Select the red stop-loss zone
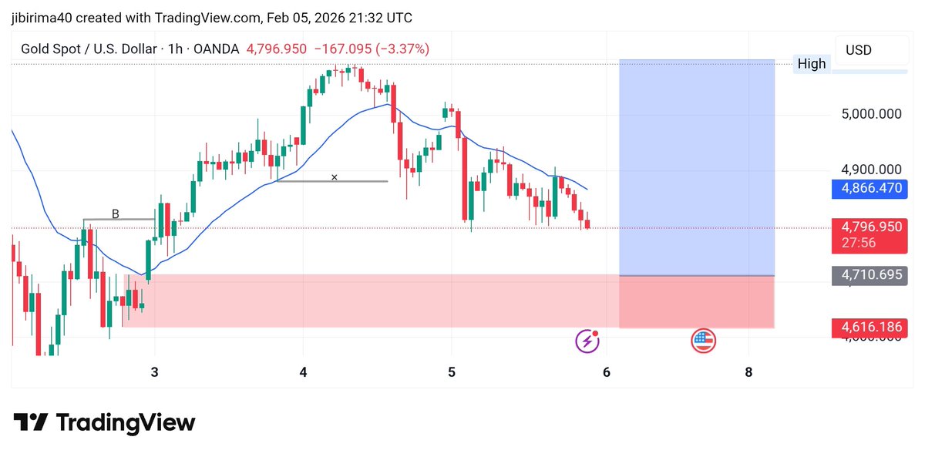Screen dimensions: 925x457 pyautogui.click(x=697, y=301)
